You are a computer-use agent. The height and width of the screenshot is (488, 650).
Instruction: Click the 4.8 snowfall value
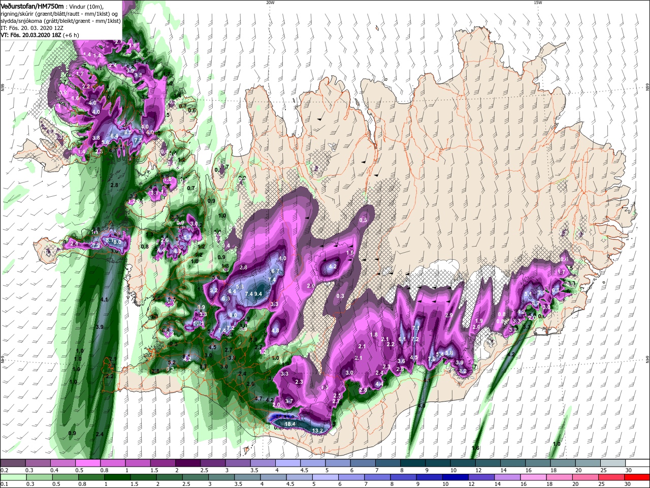tap(276, 330)
